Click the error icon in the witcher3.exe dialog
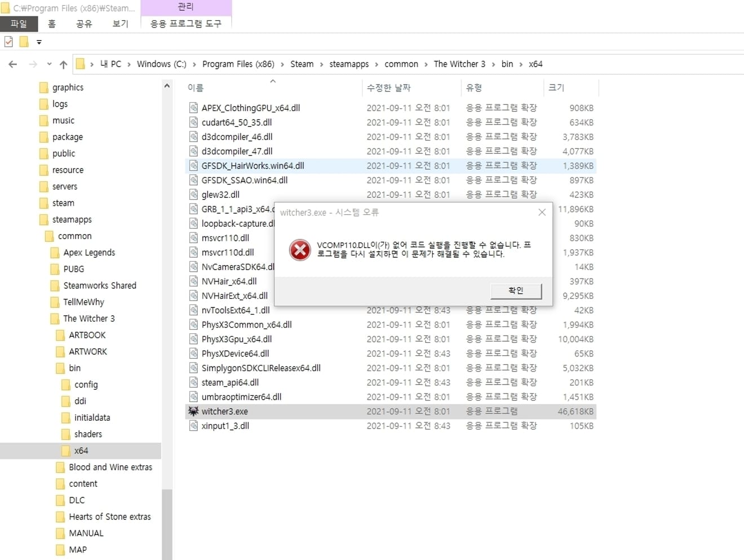This screenshot has width=744, height=560. point(300,250)
